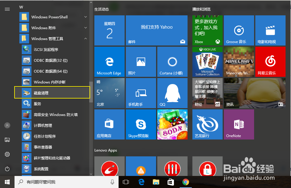Click the Power button icon
This screenshot has height=188, width=291.
tap(7, 169)
